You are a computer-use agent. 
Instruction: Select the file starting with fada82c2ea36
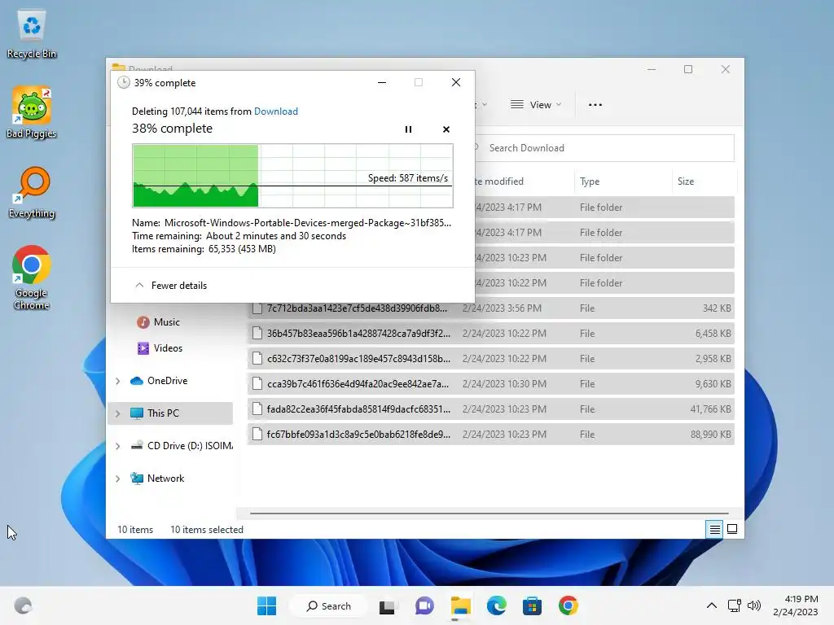click(x=491, y=409)
